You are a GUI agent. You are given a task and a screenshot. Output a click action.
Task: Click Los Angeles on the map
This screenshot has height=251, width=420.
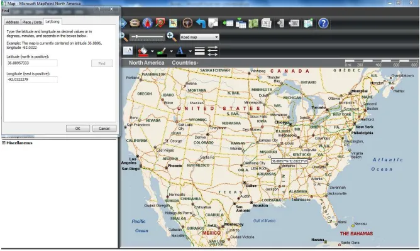(129, 161)
